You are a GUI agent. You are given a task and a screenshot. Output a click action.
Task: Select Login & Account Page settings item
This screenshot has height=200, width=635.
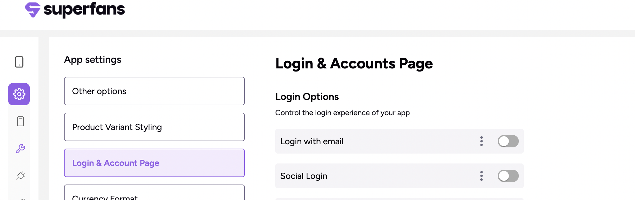(154, 163)
